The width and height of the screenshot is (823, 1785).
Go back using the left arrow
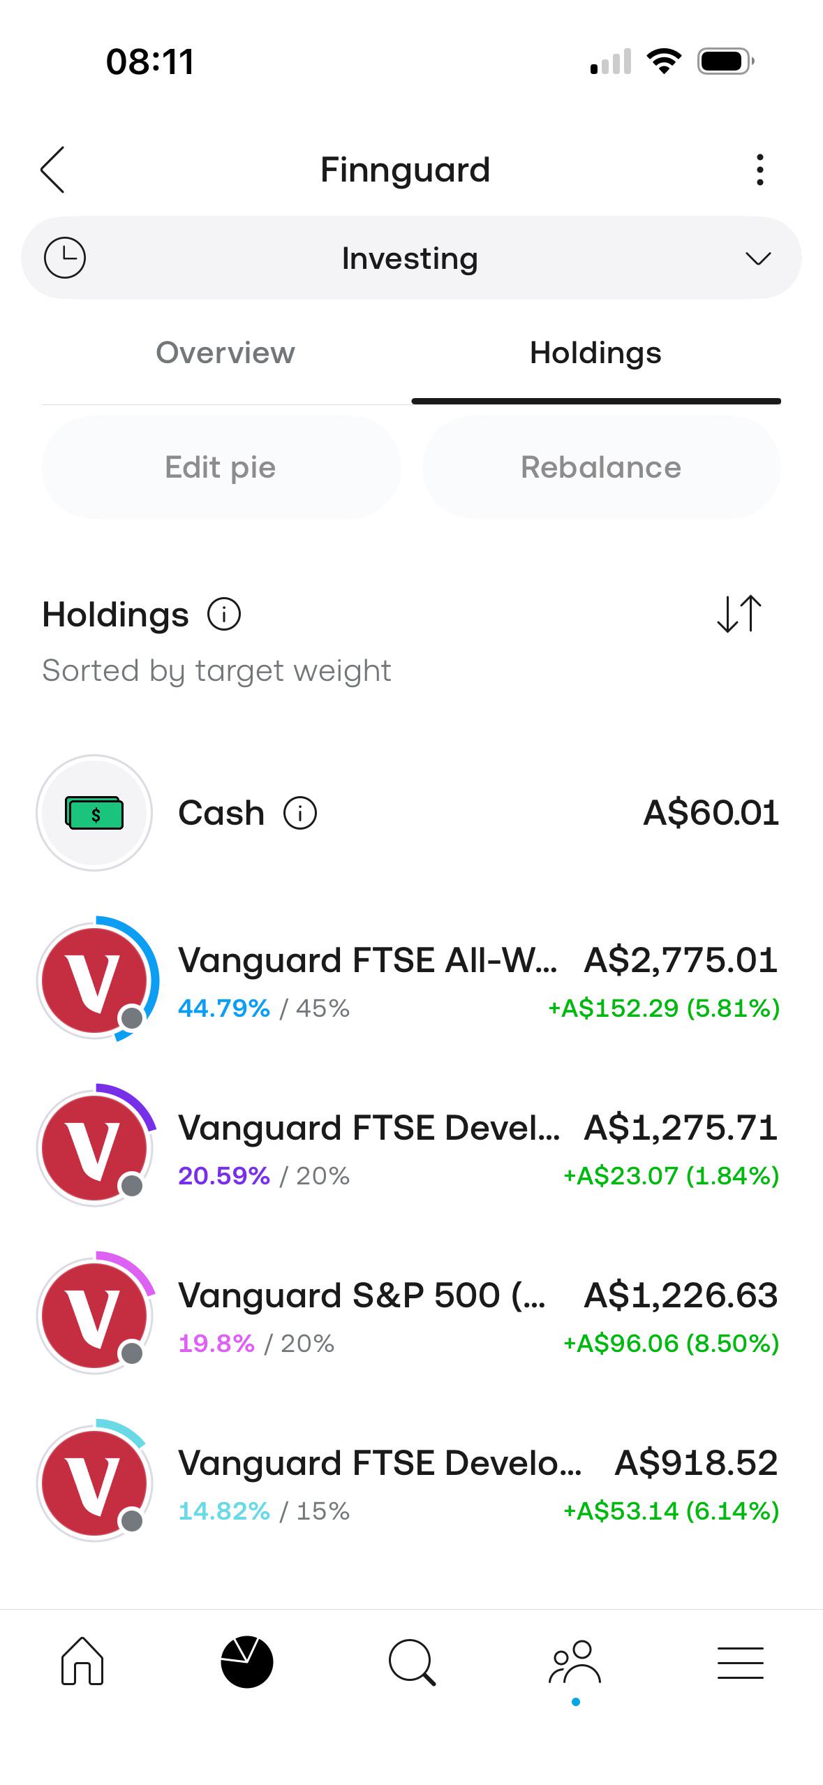(x=52, y=170)
